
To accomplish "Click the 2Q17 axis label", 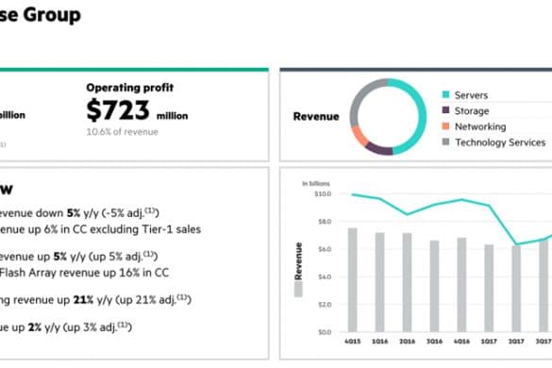I will point(516,342).
